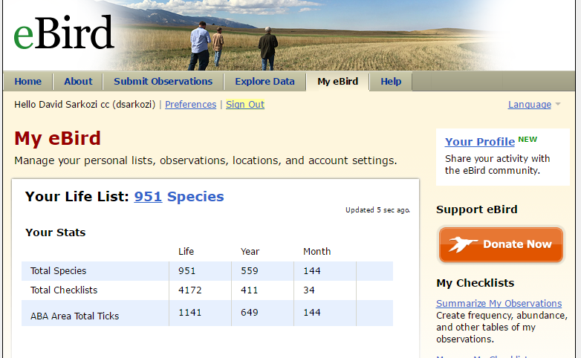Click the Share your activity description text

point(497,165)
